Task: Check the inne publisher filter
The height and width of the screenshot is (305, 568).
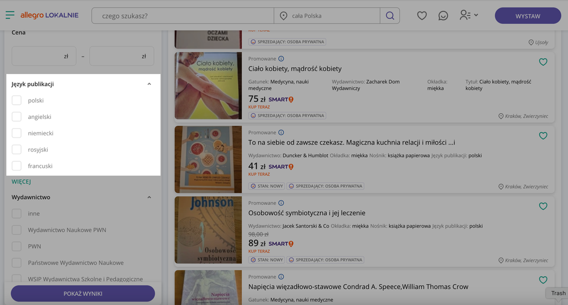Action: point(16,213)
